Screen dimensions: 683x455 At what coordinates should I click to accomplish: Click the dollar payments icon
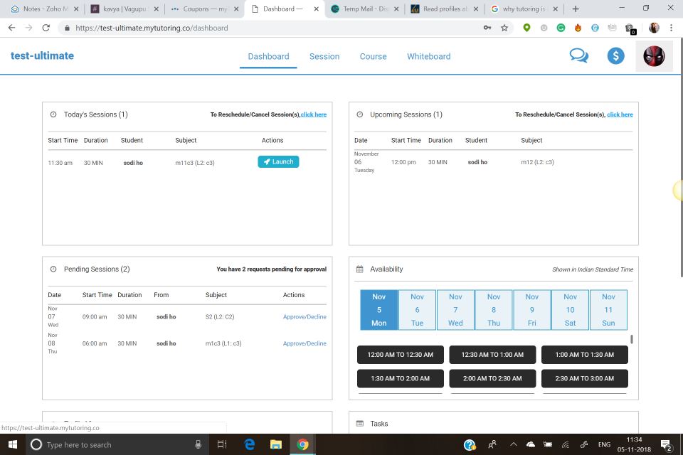(615, 55)
